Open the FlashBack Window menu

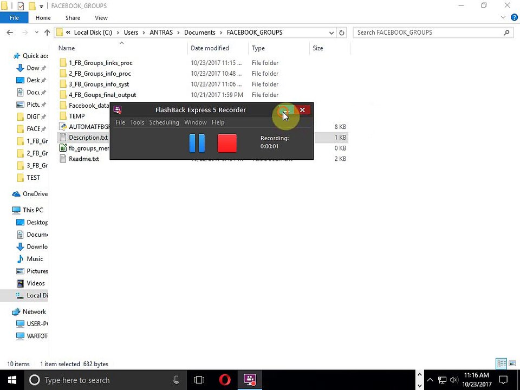[196, 122]
